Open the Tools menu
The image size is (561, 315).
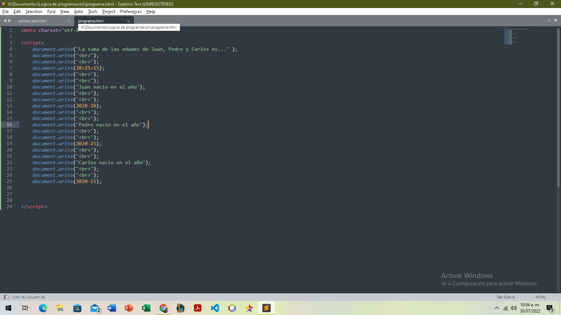tap(93, 12)
